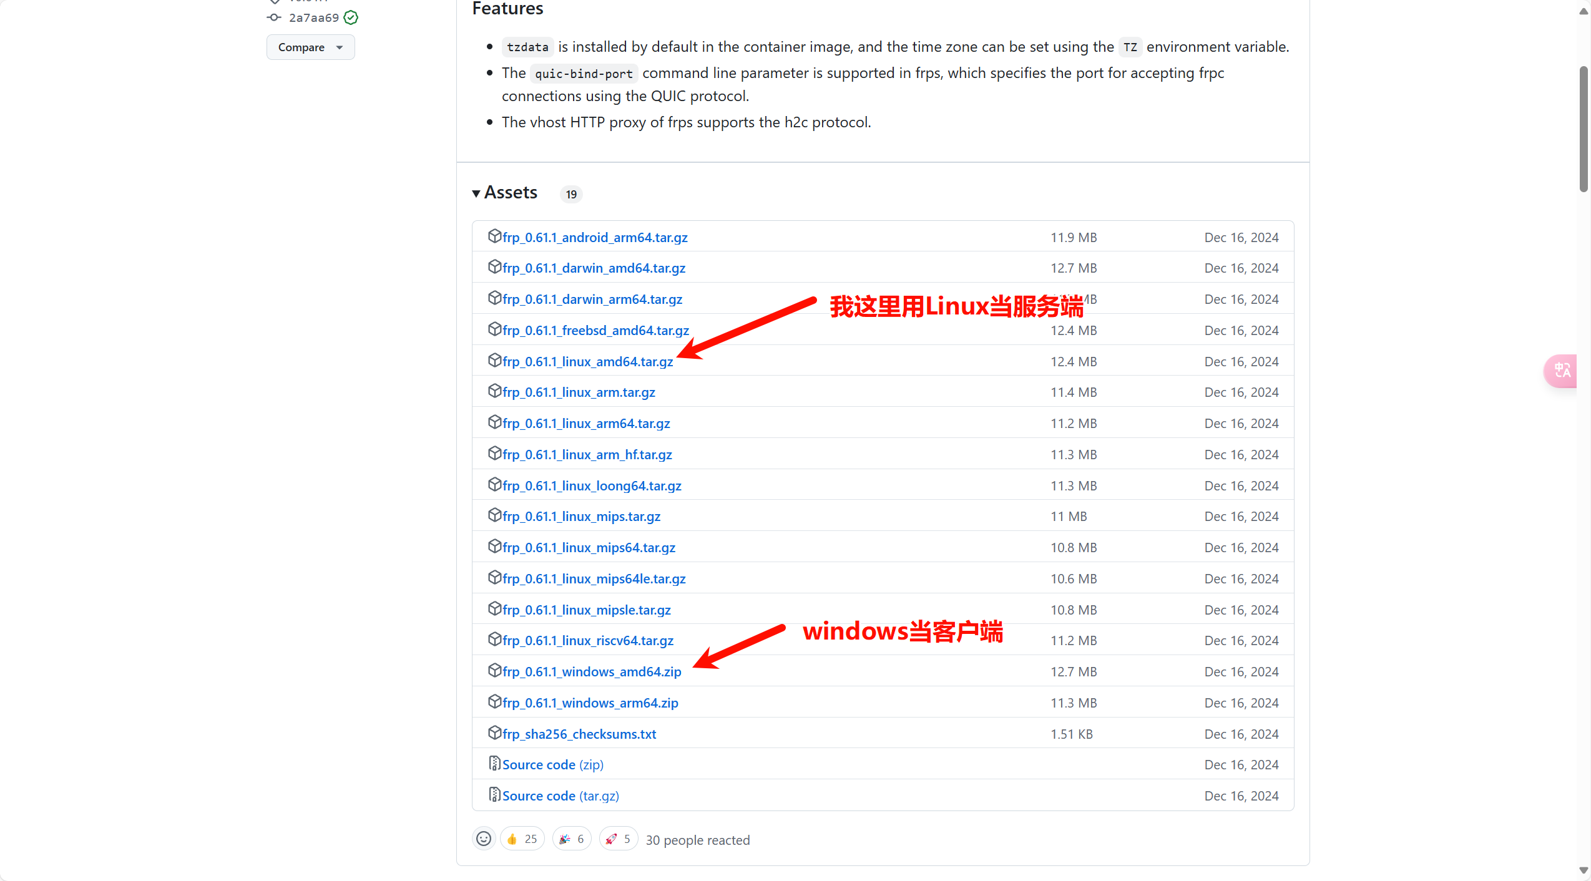Download frp_0.61.1_linux_amd64.tar.gz
The image size is (1591, 881).
coord(587,361)
